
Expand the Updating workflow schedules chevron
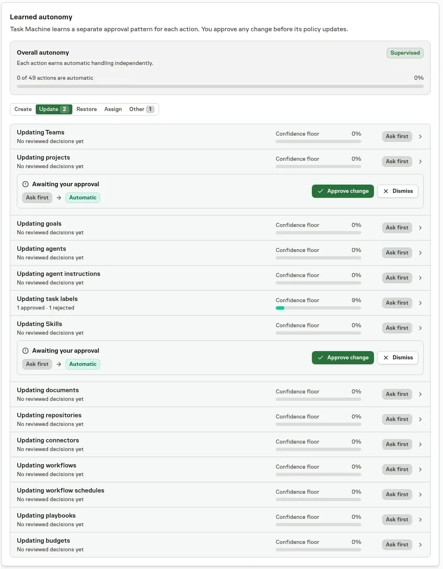(x=420, y=495)
